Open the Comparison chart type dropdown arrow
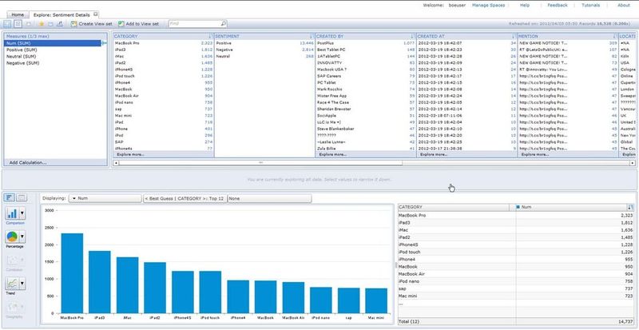The width and height of the screenshot is (639, 330). pos(22,213)
